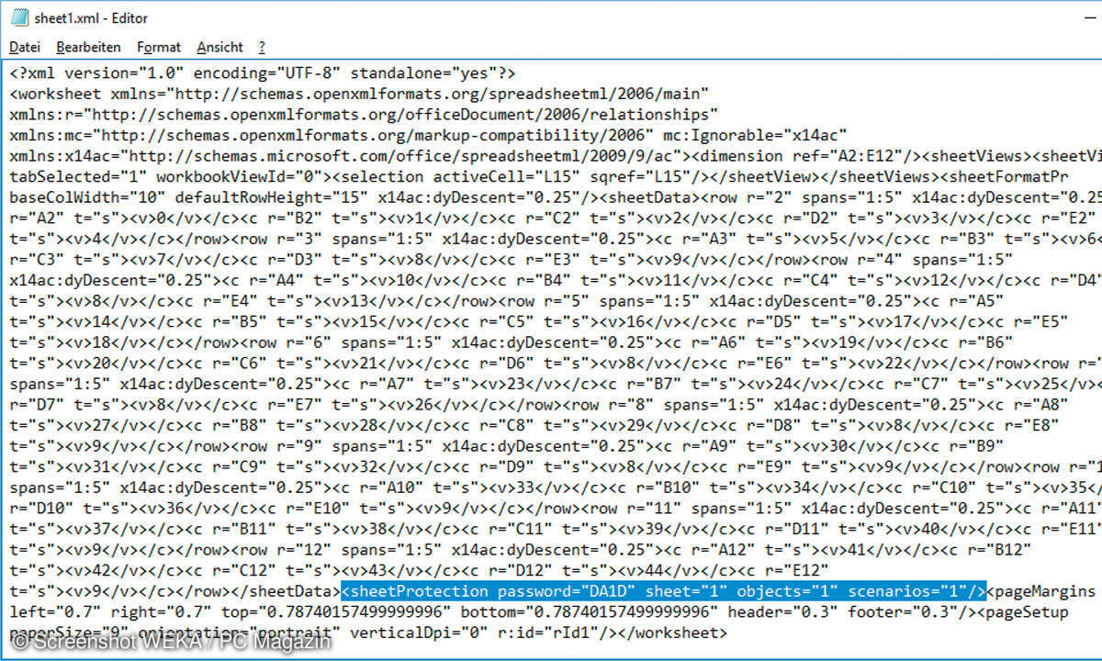Click the pageMargins tag text
This screenshot has width=1102, height=661.
pyautogui.click(x=1040, y=591)
